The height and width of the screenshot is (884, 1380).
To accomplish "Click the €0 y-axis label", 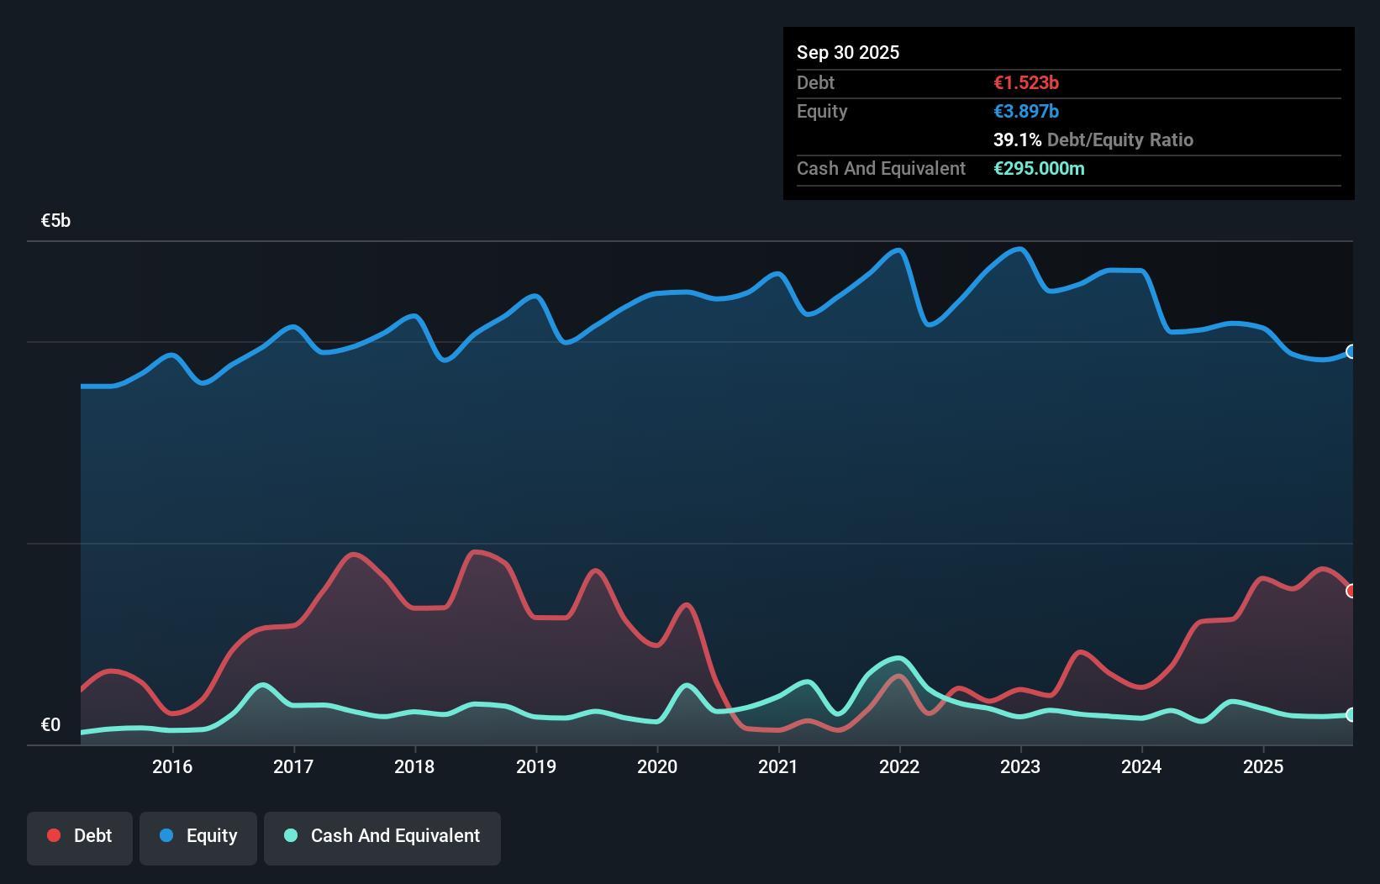I will (x=50, y=725).
